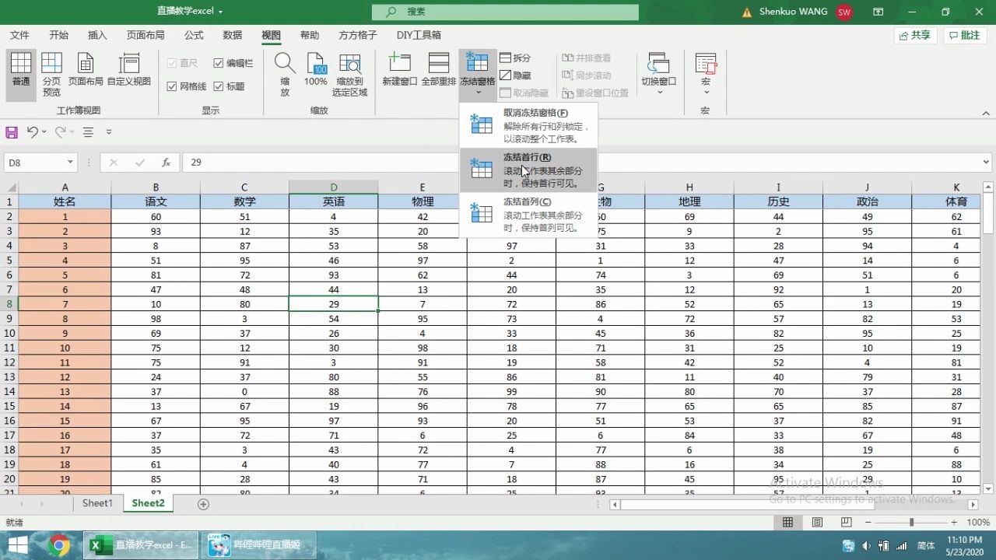Open the Redo history dropdown arrow
The height and width of the screenshot is (560, 996).
pyautogui.click(x=72, y=132)
